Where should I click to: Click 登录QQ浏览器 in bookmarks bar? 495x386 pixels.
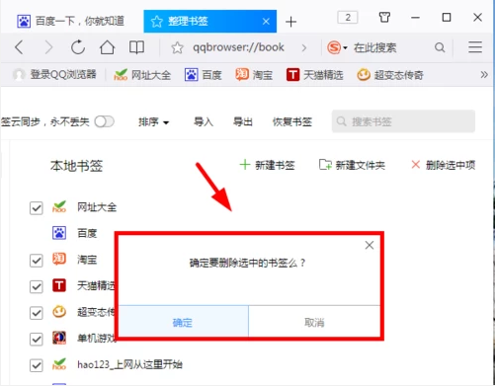coord(54,75)
